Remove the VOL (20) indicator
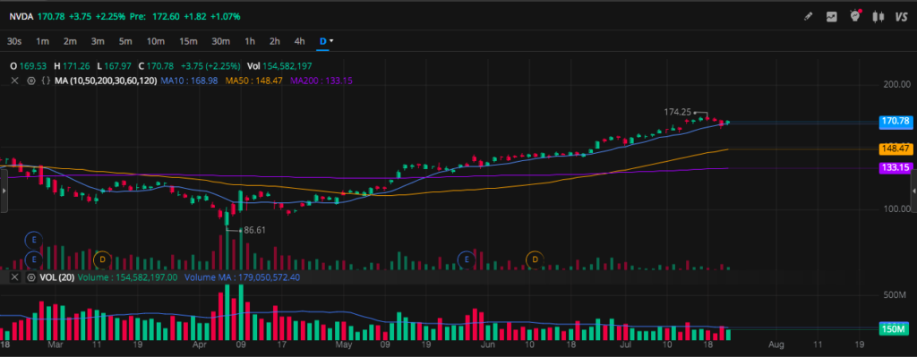Image resolution: width=917 pixels, height=357 pixels. tap(15, 277)
